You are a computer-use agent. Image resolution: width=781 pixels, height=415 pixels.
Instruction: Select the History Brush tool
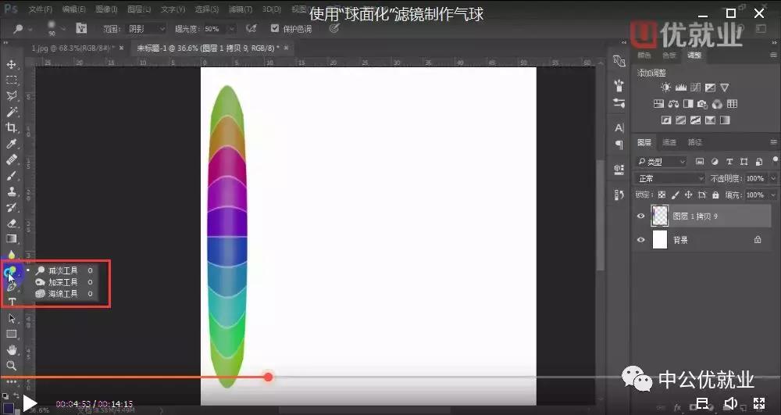[12, 207]
